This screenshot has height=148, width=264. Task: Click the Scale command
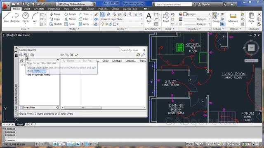70,24
